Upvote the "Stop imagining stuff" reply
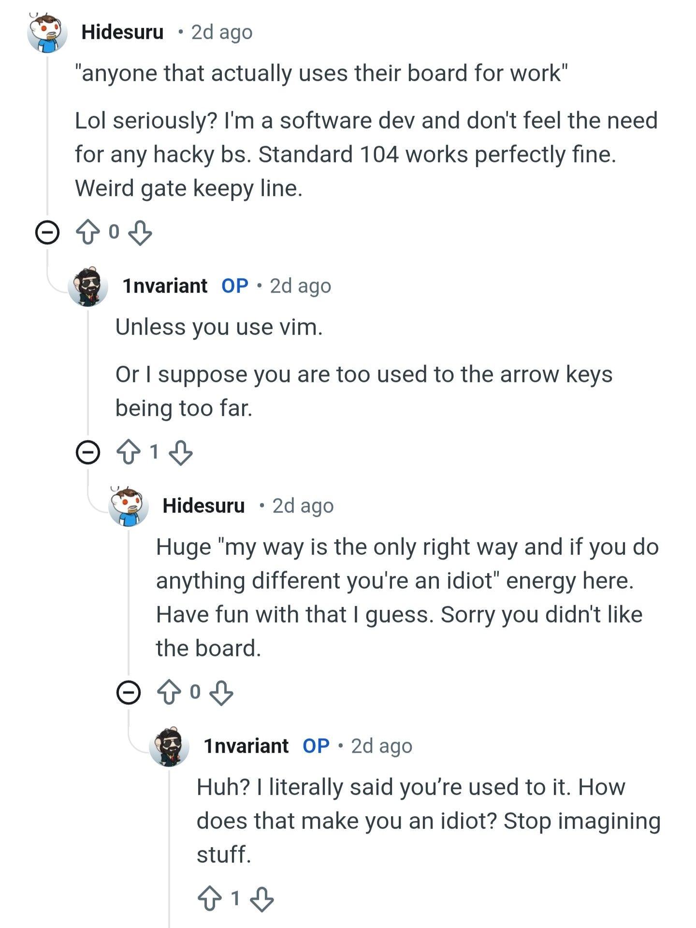This screenshot has height=928, width=696. [x=209, y=899]
